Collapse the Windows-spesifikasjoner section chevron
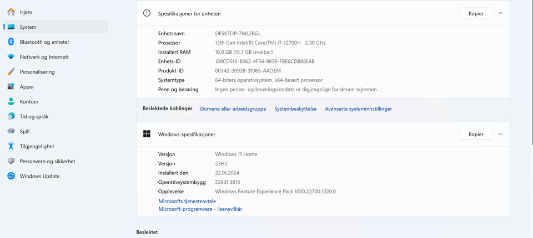This screenshot has height=238, width=533. pos(500,134)
